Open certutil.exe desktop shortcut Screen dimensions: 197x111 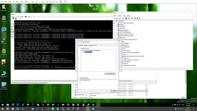coord(4,41)
